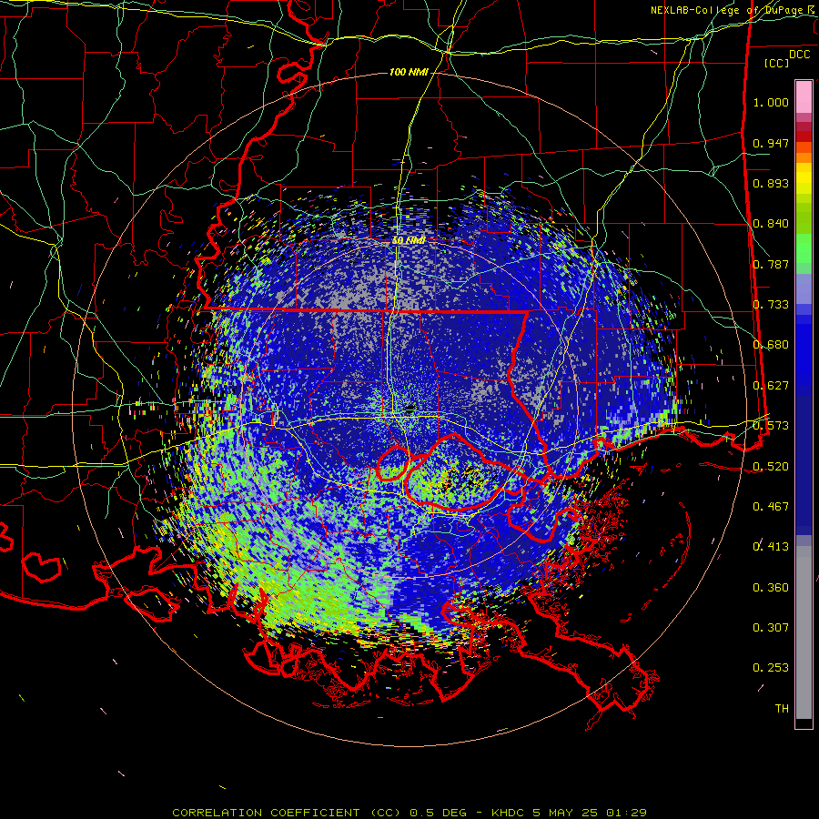819x819 pixels.
Task: Click the 0.947 scale value
Action: 771,143
